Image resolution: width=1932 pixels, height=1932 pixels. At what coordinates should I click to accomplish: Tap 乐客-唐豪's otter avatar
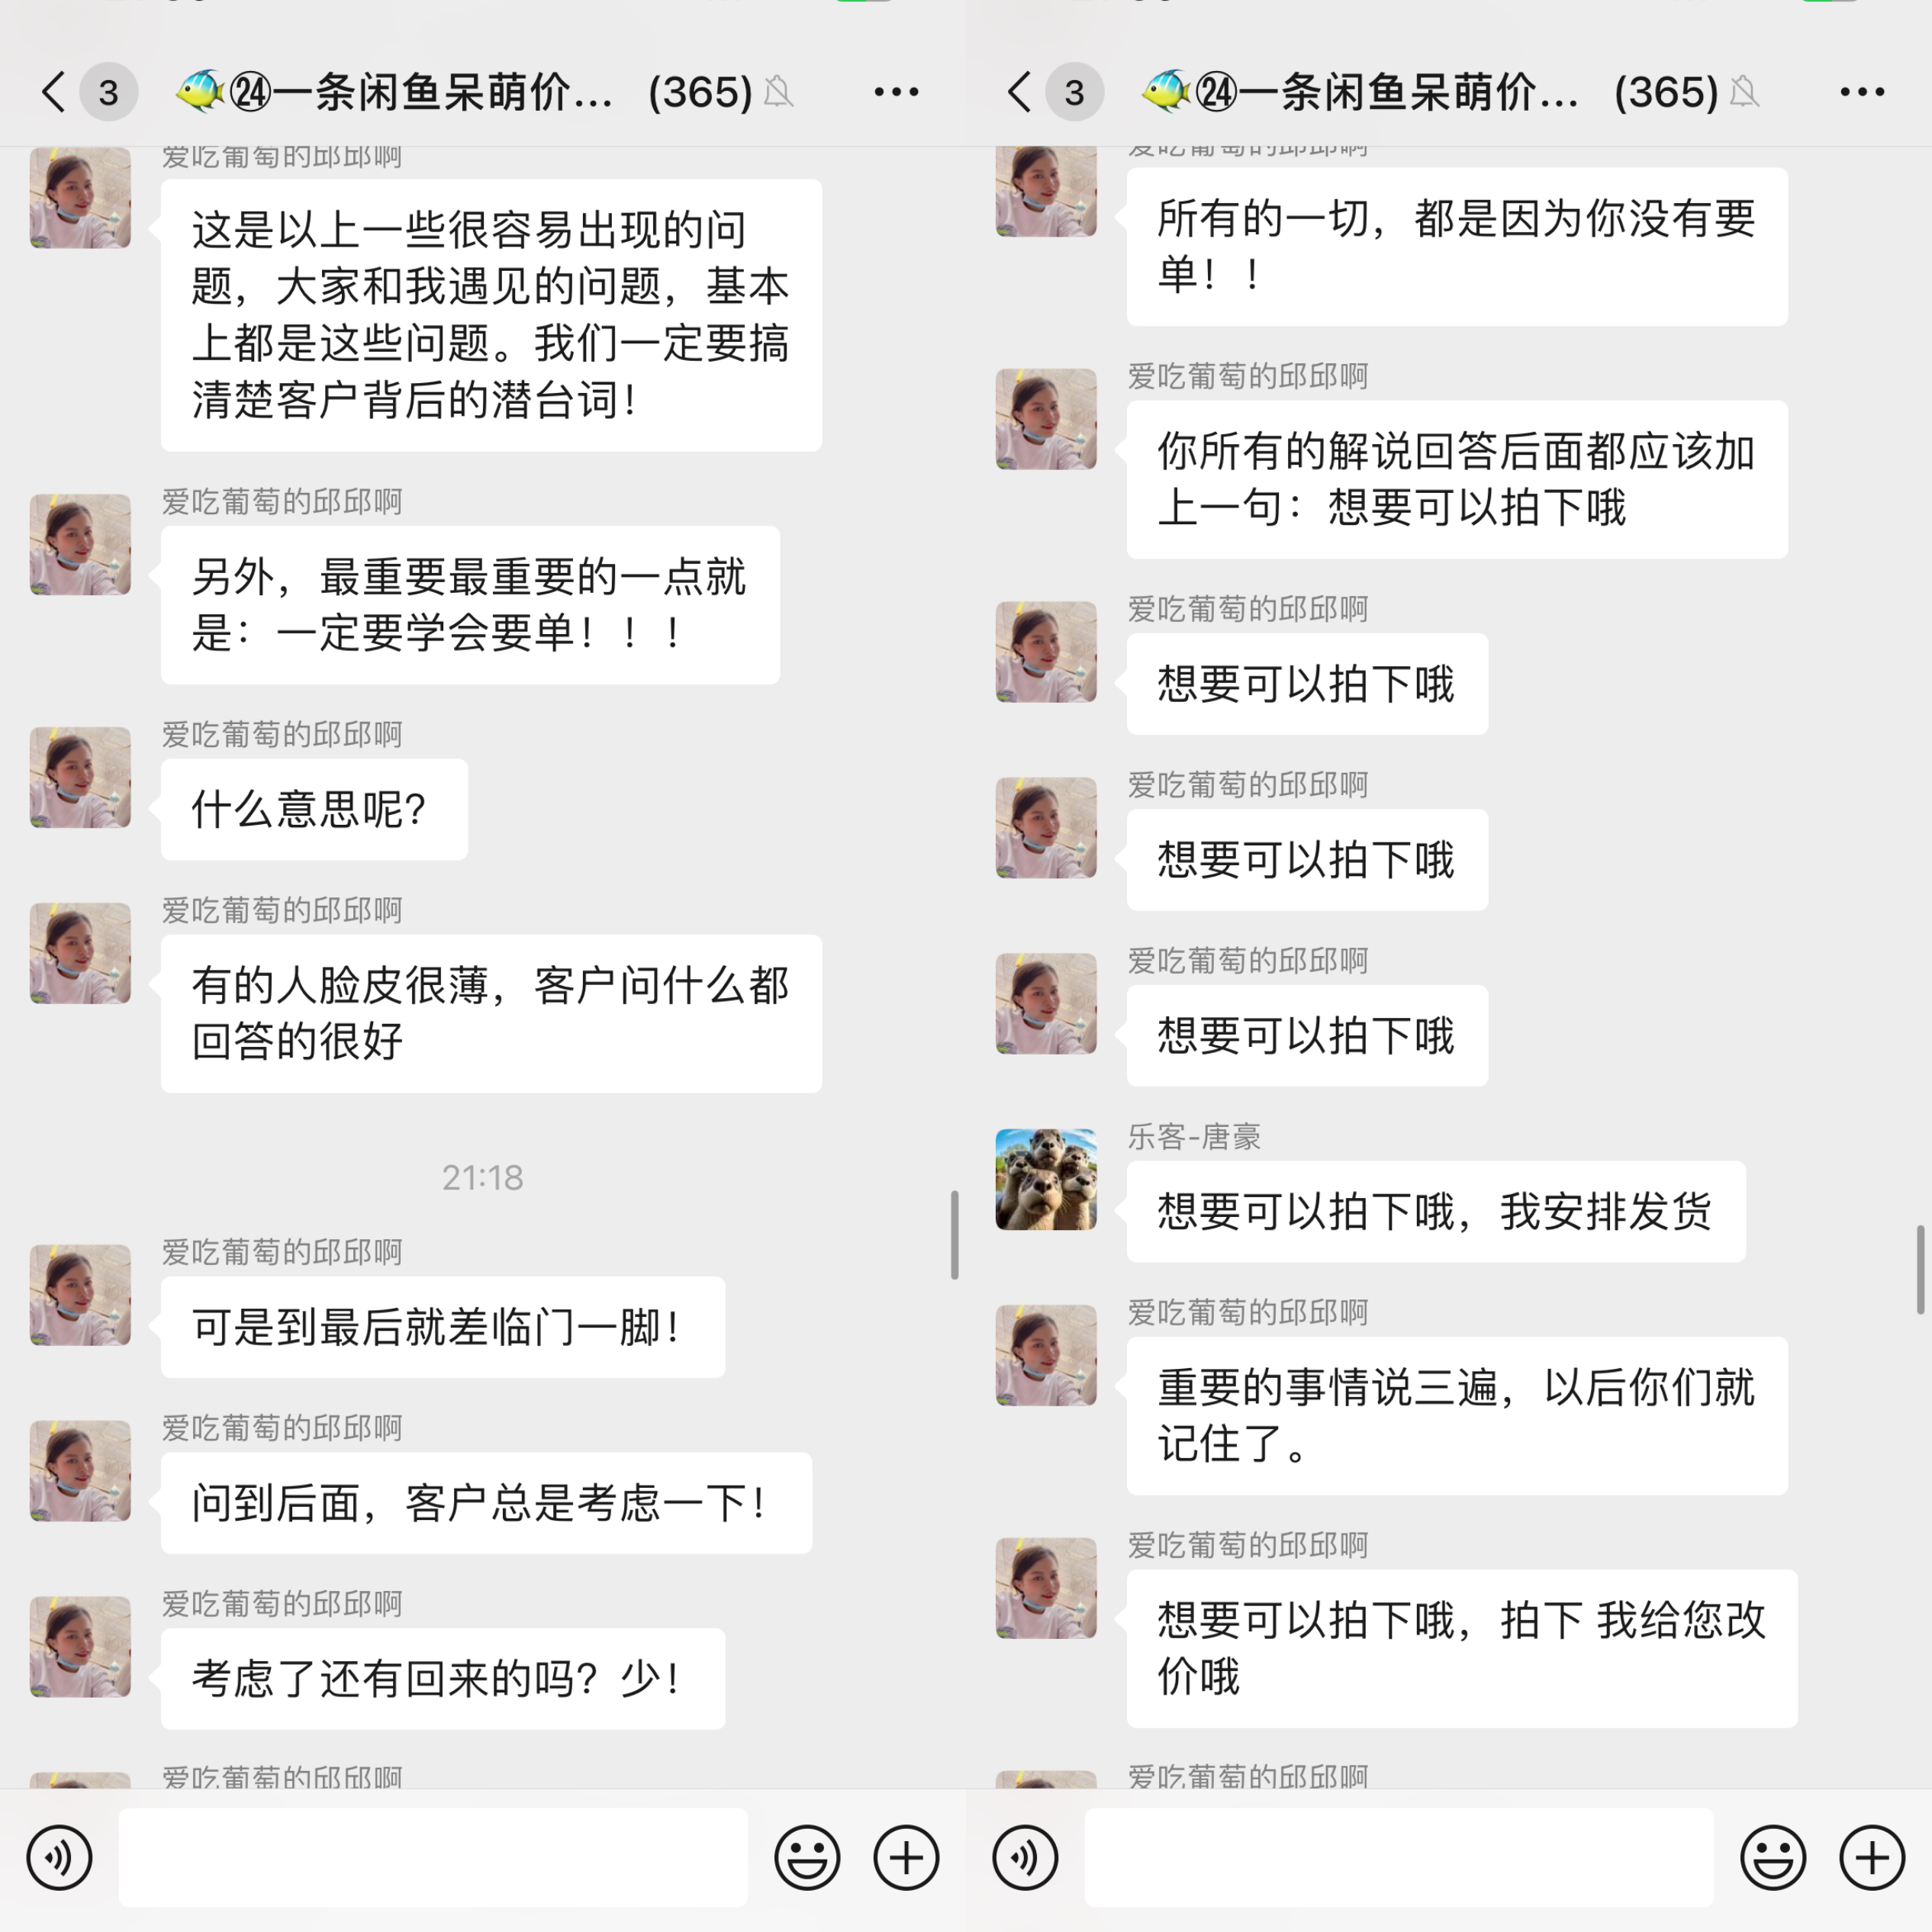1046,1179
